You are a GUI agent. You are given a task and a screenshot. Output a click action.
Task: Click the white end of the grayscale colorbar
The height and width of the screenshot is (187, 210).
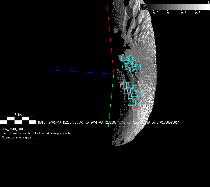[x=206, y=7]
